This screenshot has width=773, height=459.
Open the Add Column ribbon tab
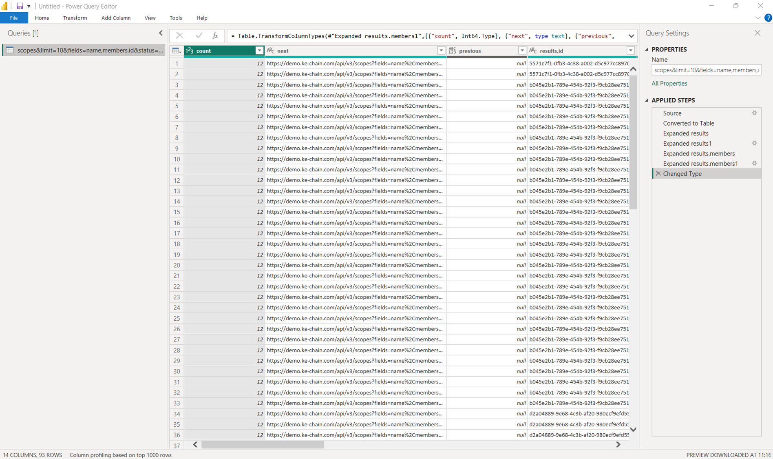[116, 18]
